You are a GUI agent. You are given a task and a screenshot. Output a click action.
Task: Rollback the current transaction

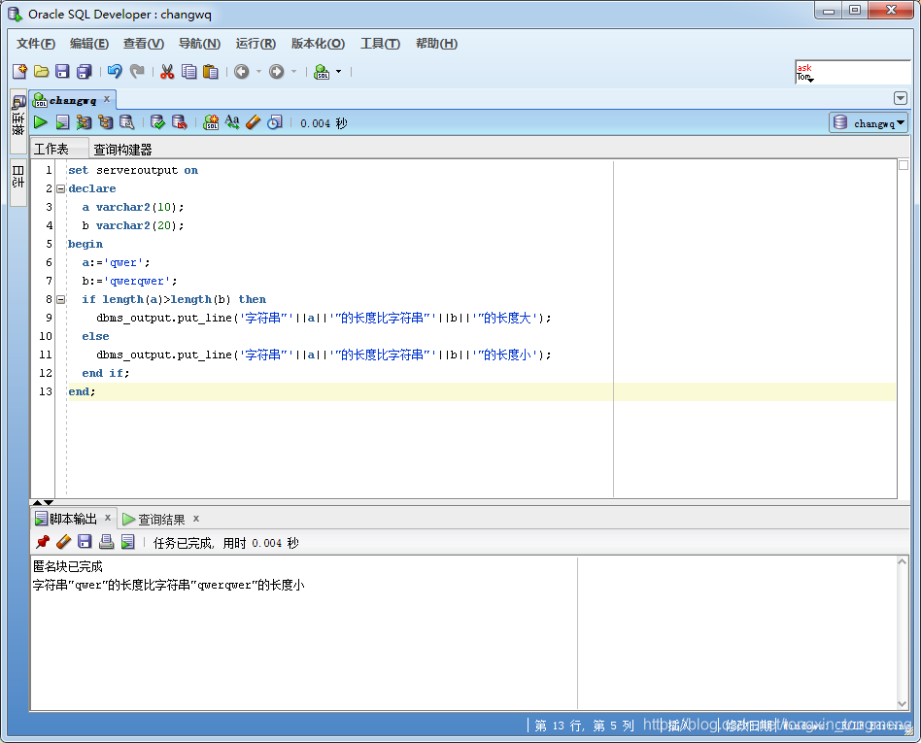[179, 122]
